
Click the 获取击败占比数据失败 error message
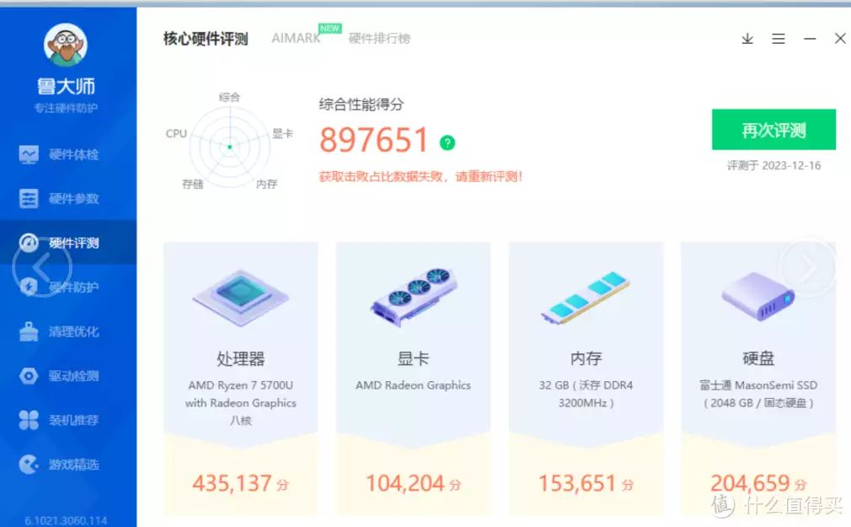(x=420, y=176)
